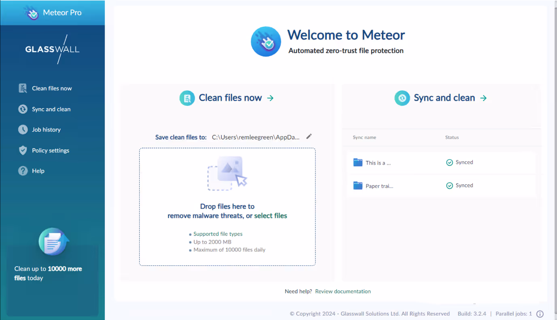Image resolution: width=557 pixels, height=320 pixels.
Task: Open the Clean files now heading link
Action: [x=230, y=98]
